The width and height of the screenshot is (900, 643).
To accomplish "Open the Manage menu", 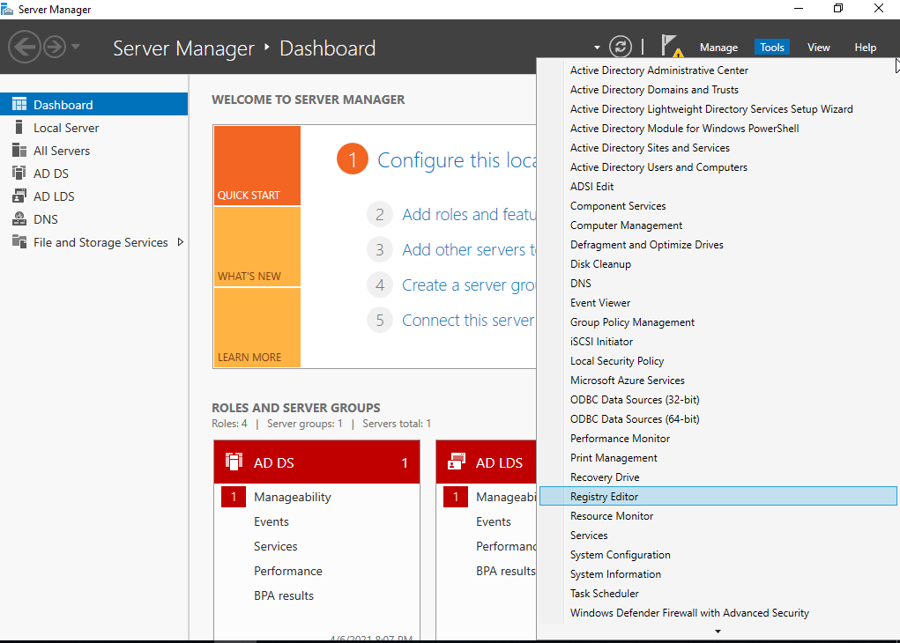I will pos(718,48).
